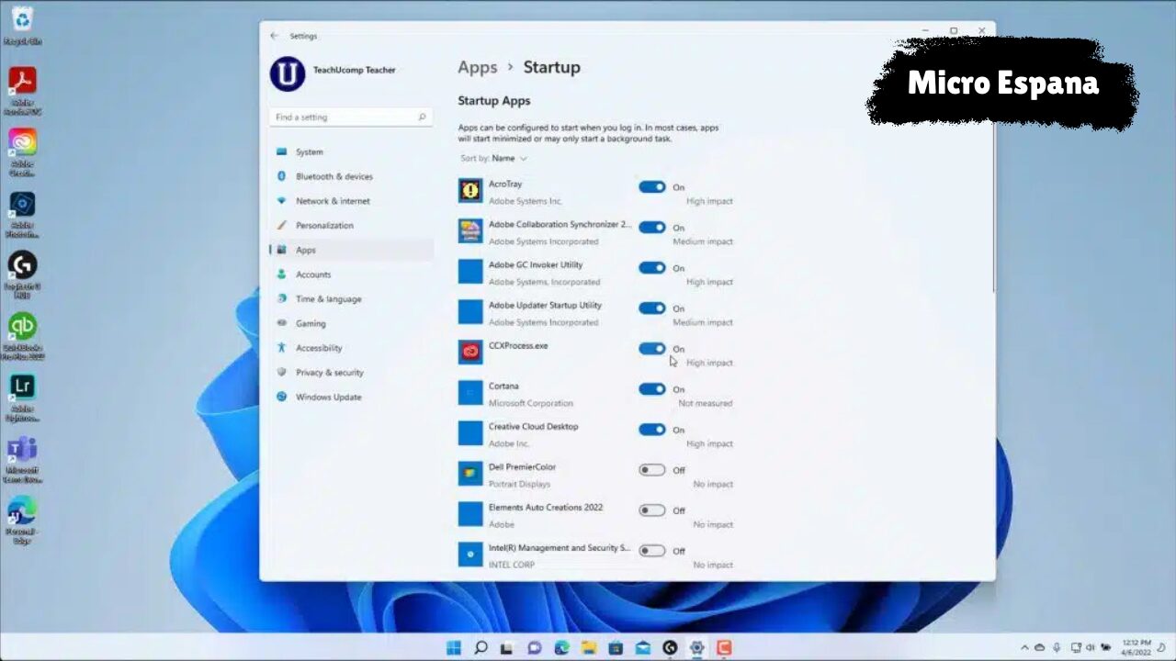Click the Settings back arrow

[274, 36]
